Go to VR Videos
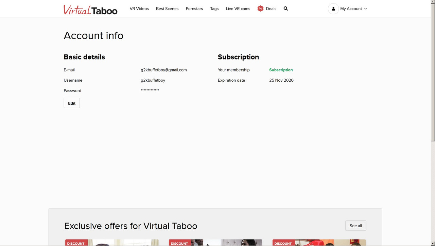The height and width of the screenshot is (246, 435). click(x=139, y=9)
